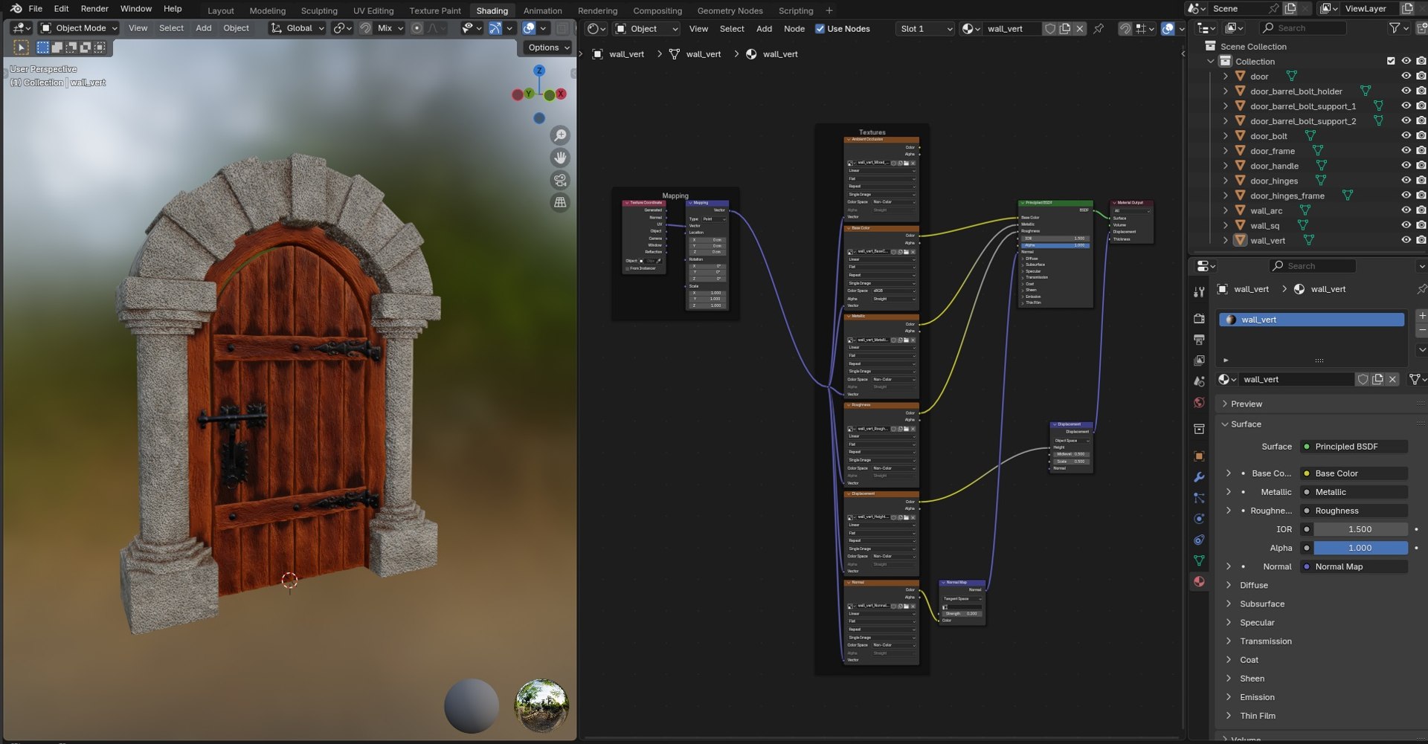This screenshot has width=1428, height=744.
Task: Open the node editor Node menu
Action: pyautogui.click(x=794, y=29)
